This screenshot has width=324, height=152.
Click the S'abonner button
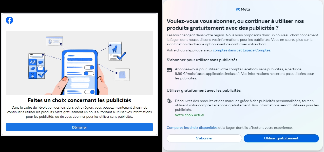204,138
